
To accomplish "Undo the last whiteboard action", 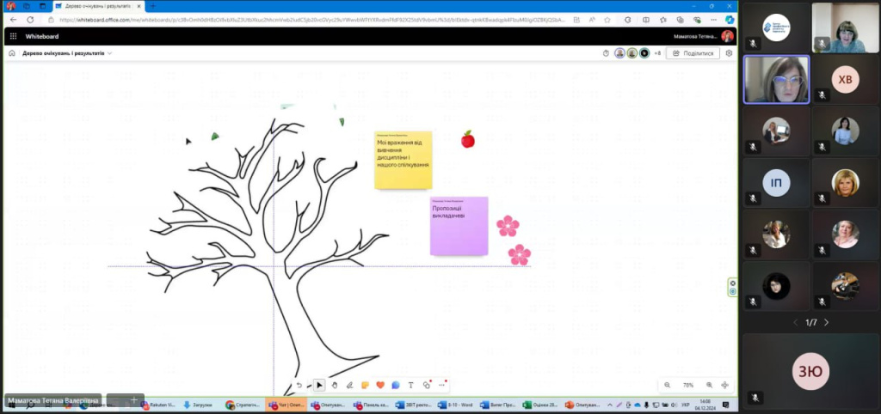I will coord(299,385).
